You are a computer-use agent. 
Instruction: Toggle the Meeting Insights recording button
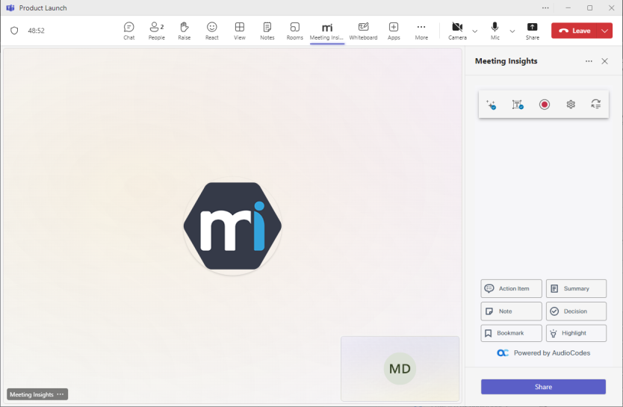tap(545, 105)
